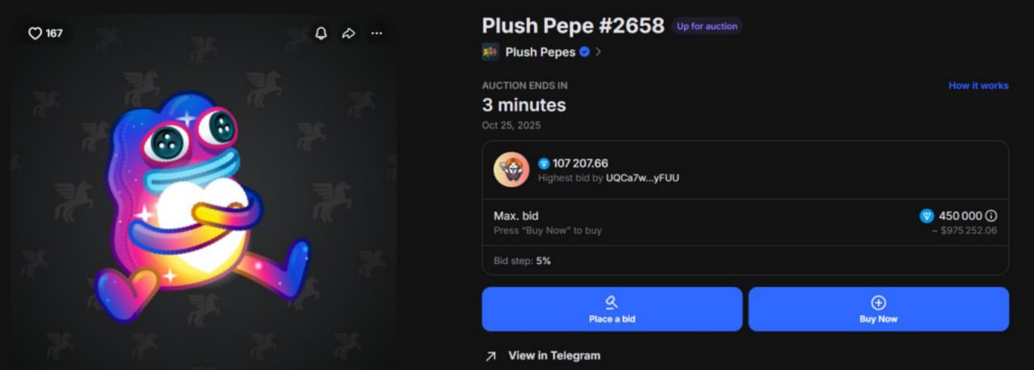
Task: Open the three-dots more menu
Action: coord(376,33)
